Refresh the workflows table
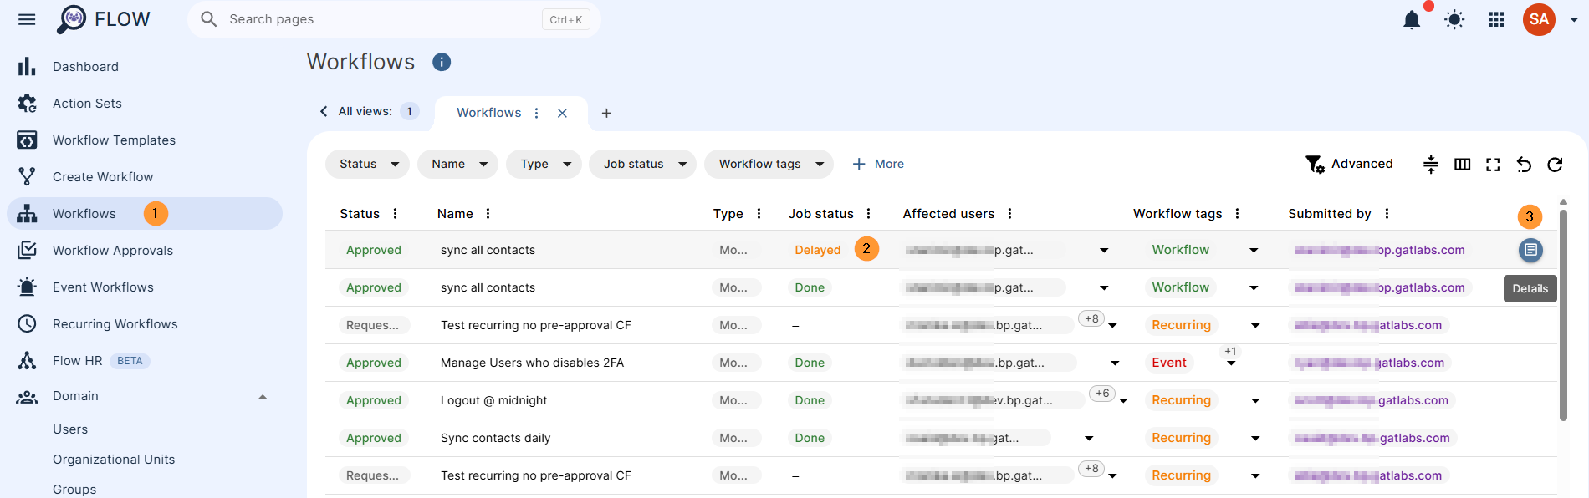This screenshot has height=498, width=1589. (1555, 165)
